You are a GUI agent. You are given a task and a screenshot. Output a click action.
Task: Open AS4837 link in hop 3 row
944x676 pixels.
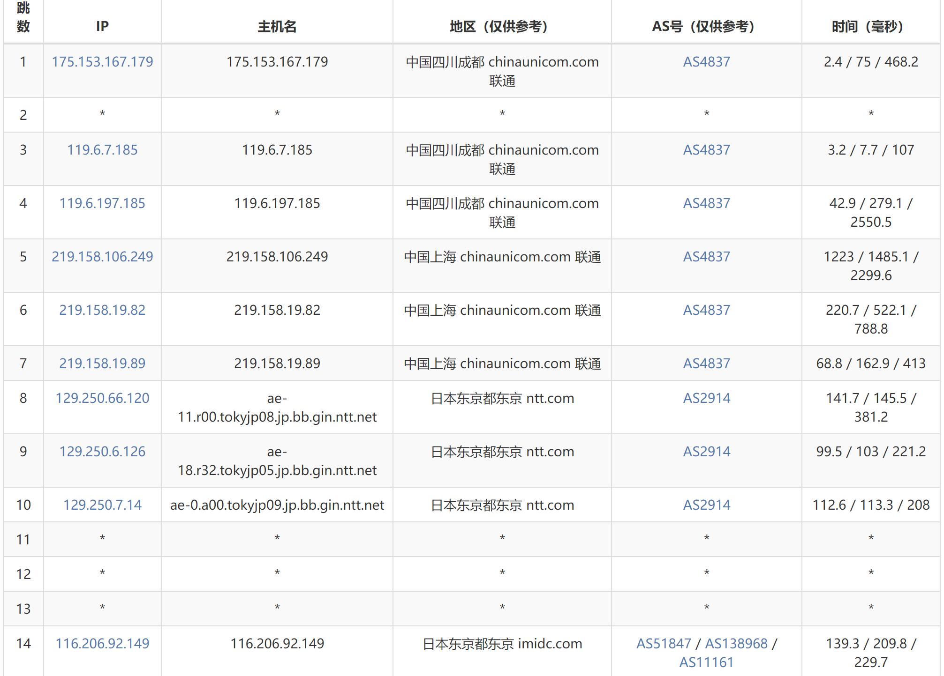(x=706, y=150)
